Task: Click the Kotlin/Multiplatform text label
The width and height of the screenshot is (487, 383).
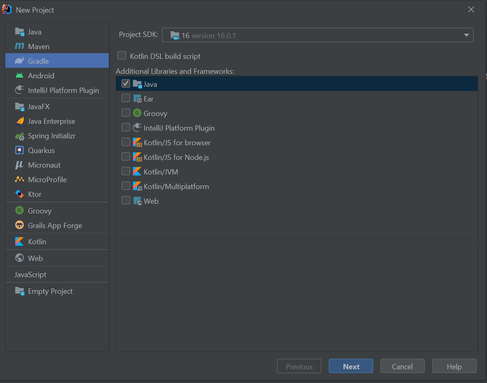Action: [x=177, y=187]
